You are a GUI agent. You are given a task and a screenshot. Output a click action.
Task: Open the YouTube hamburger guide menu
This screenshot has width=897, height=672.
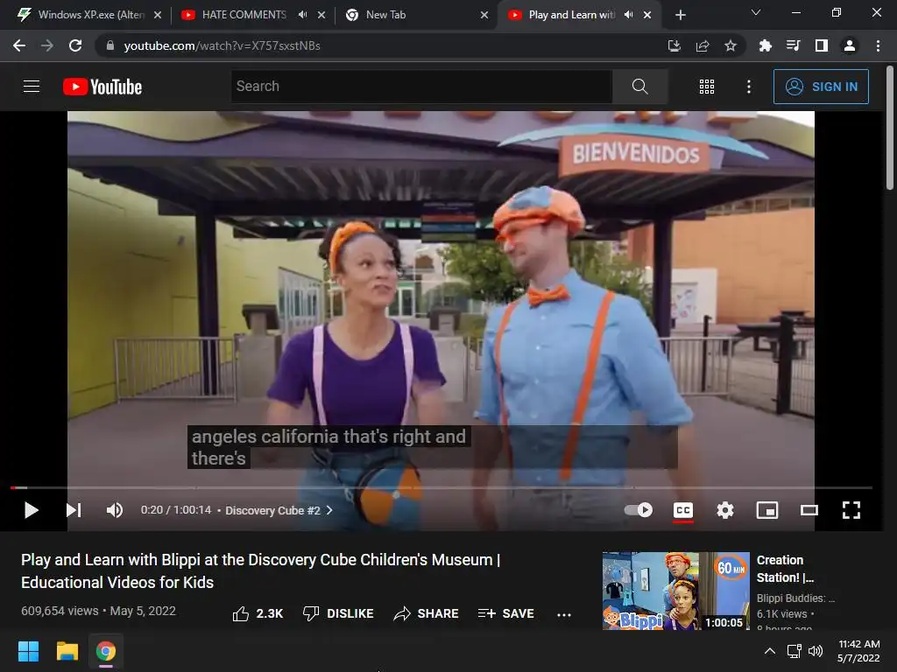click(32, 87)
